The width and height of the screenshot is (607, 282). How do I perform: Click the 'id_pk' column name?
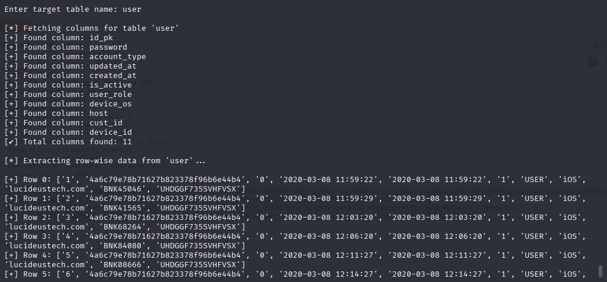tap(101, 38)
